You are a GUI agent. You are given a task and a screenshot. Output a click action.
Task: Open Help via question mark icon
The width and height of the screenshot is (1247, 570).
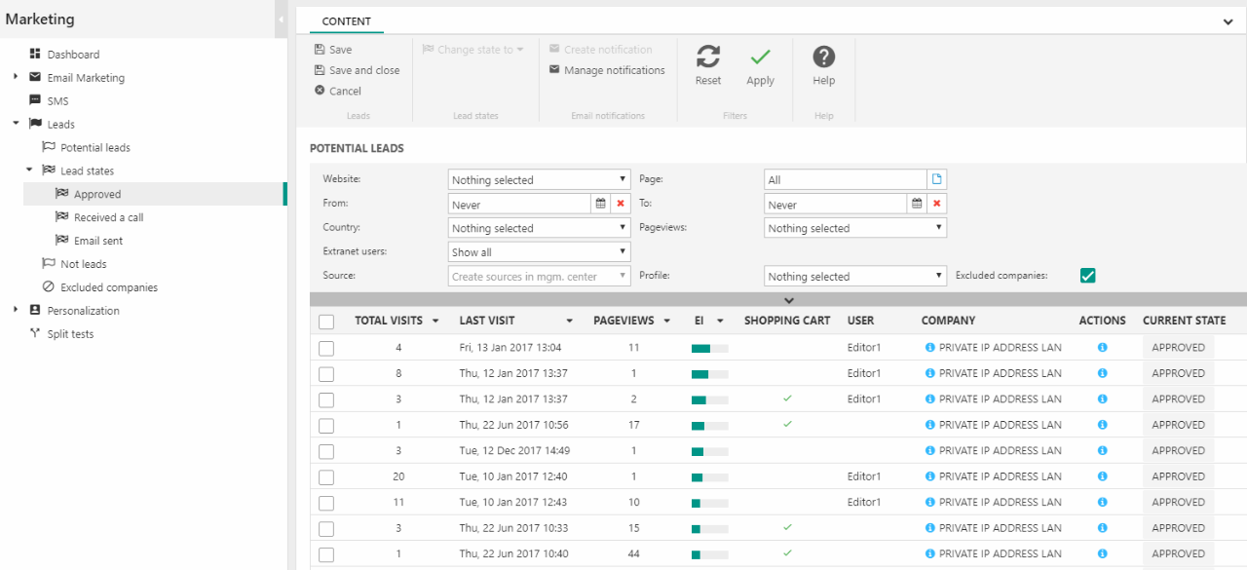pos(824,57)
